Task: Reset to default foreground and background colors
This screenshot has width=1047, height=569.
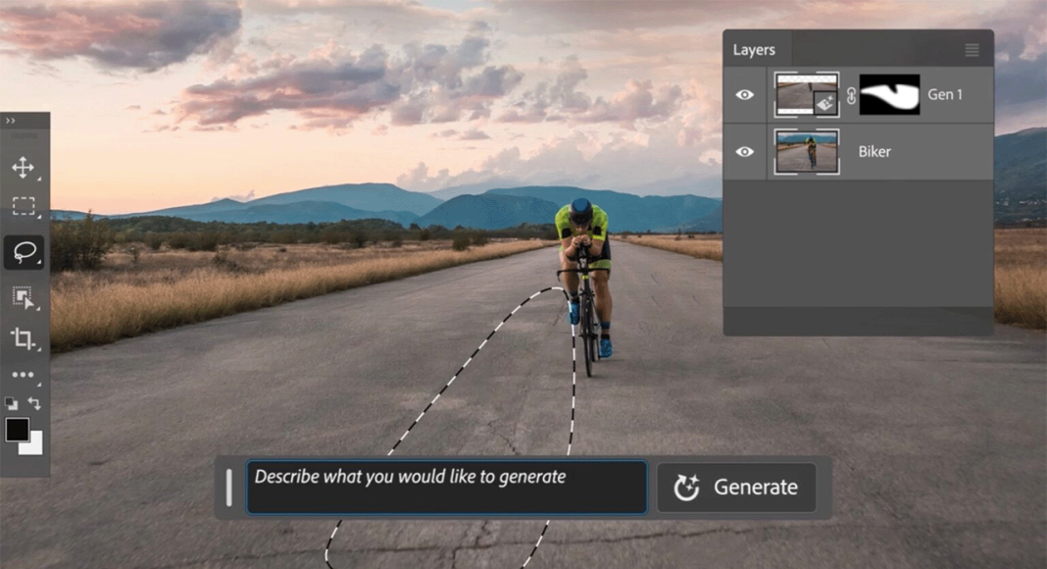Action: [x=12, y=403]
